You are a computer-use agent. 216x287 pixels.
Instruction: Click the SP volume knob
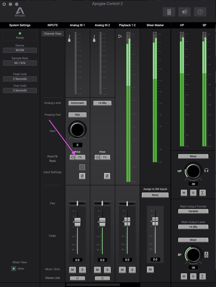193,255
